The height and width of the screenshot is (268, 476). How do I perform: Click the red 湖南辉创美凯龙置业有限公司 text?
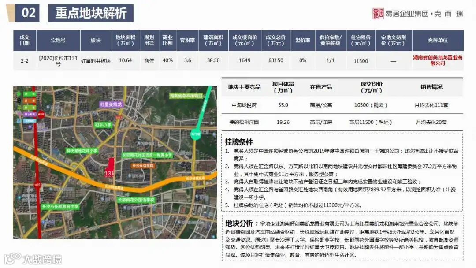pyautogui.click(x=438, y=60)
